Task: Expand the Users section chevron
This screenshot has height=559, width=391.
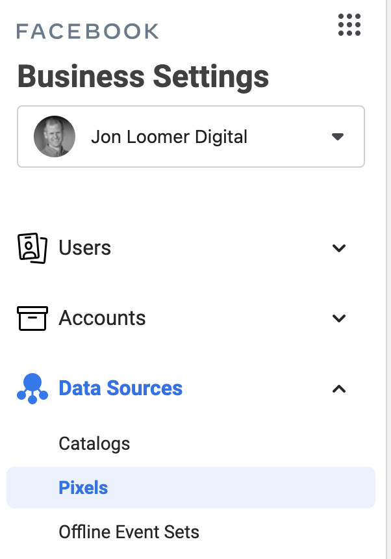Action: point(339,248)
